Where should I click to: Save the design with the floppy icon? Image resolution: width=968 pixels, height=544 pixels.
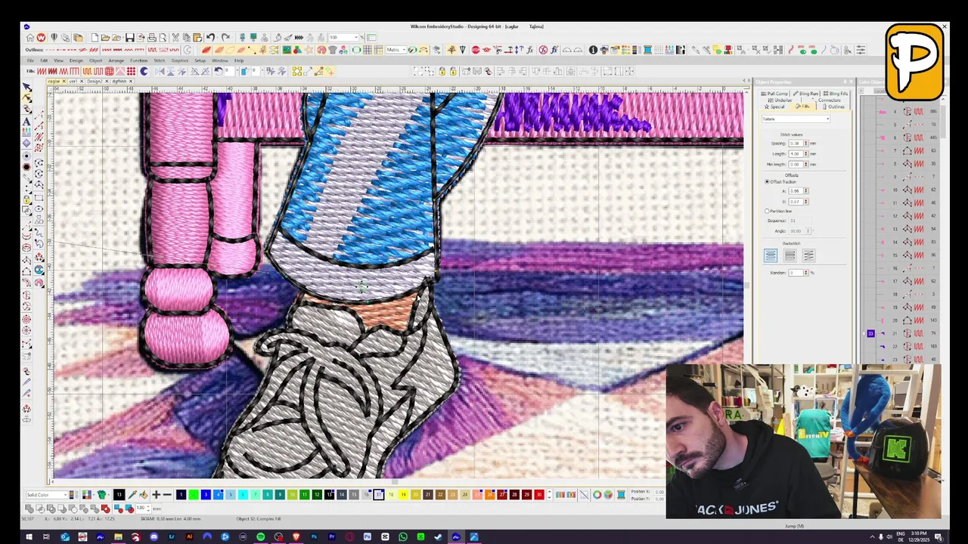pyautogui.click(x=130, y=37)
